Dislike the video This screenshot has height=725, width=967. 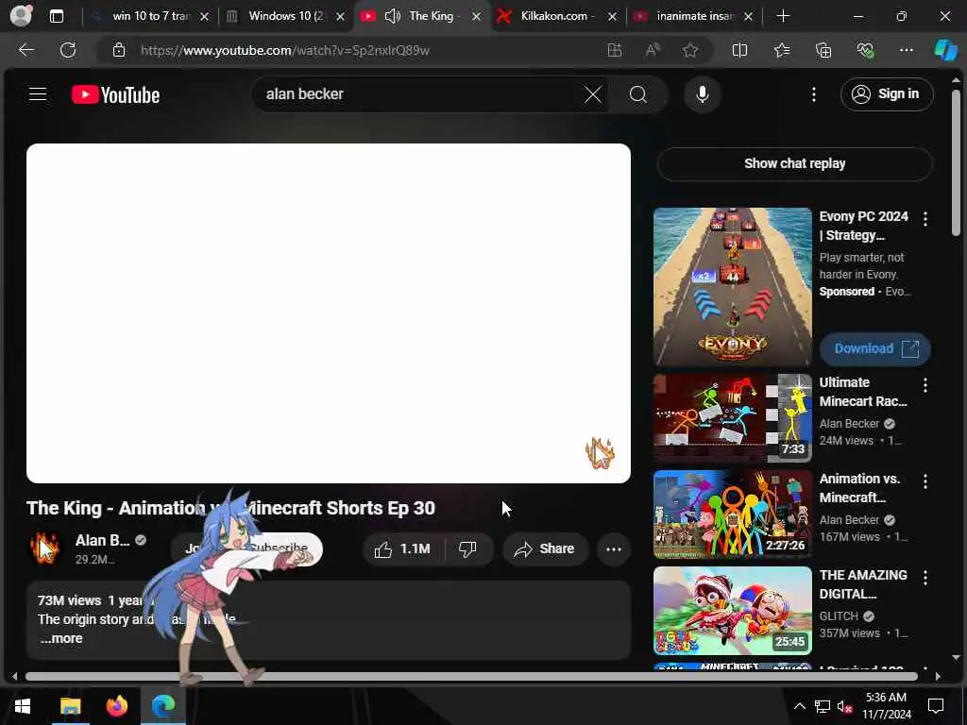click(x=468, y=548)
